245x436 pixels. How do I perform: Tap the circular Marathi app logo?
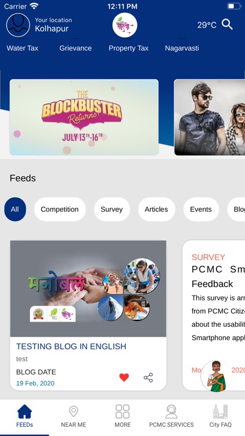(x=125, y=25)
